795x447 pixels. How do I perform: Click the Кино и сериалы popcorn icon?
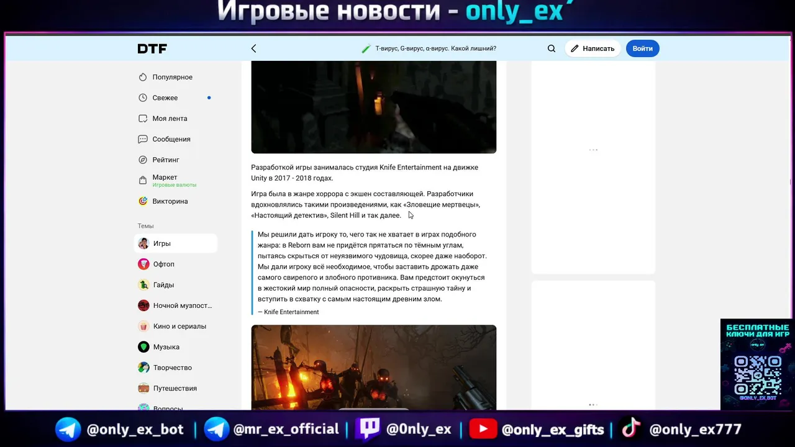click(x=143, y=326)
